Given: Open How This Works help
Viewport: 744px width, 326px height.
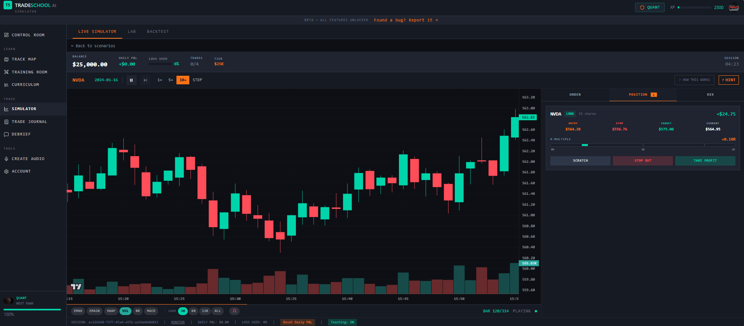Looking at the screenshot, I should click(x=694, y=80).
